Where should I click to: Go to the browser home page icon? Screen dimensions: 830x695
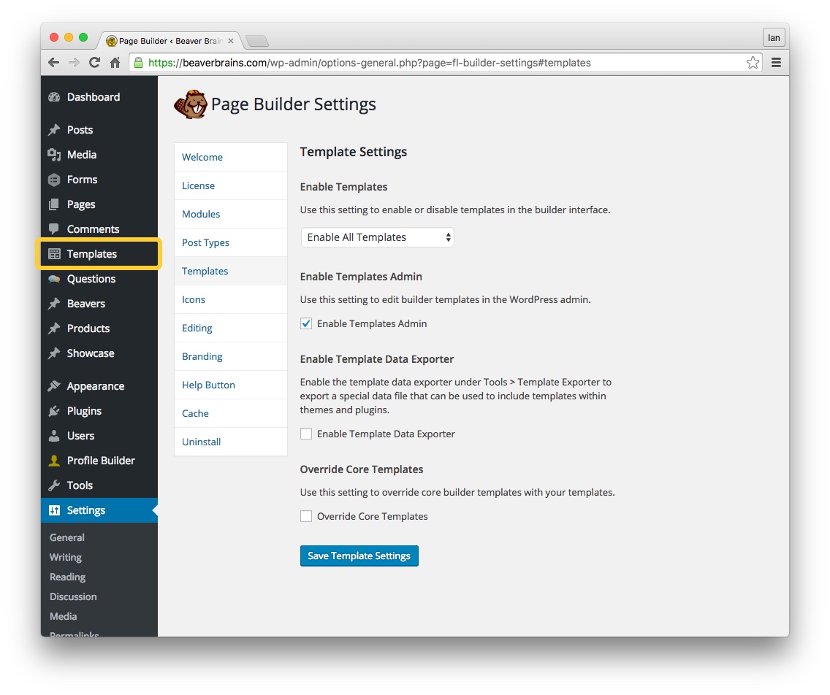pyautogui.click(x=115, y=62)
